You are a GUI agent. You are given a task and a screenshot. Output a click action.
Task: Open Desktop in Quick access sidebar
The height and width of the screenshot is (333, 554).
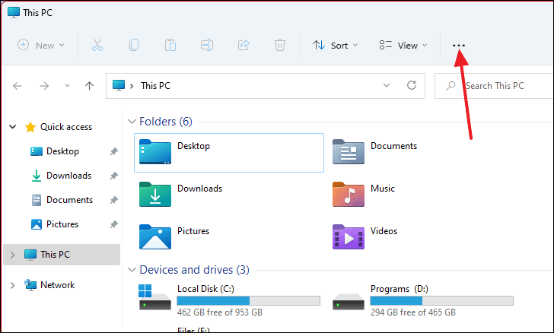tap(62, 151)
